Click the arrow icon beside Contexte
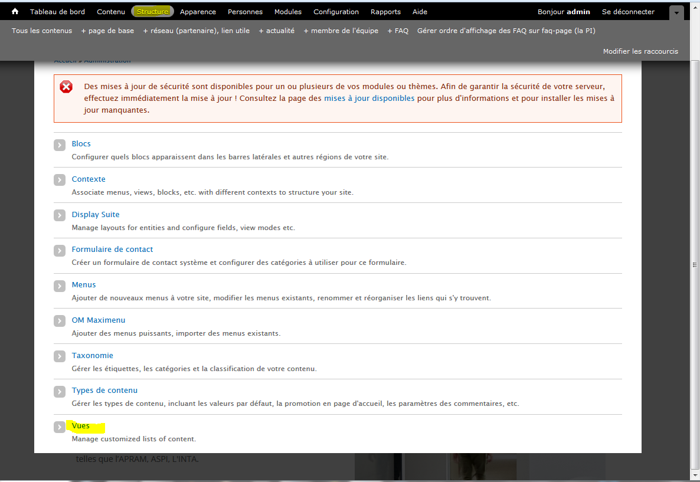700x482 pixels. coord(60,181)
